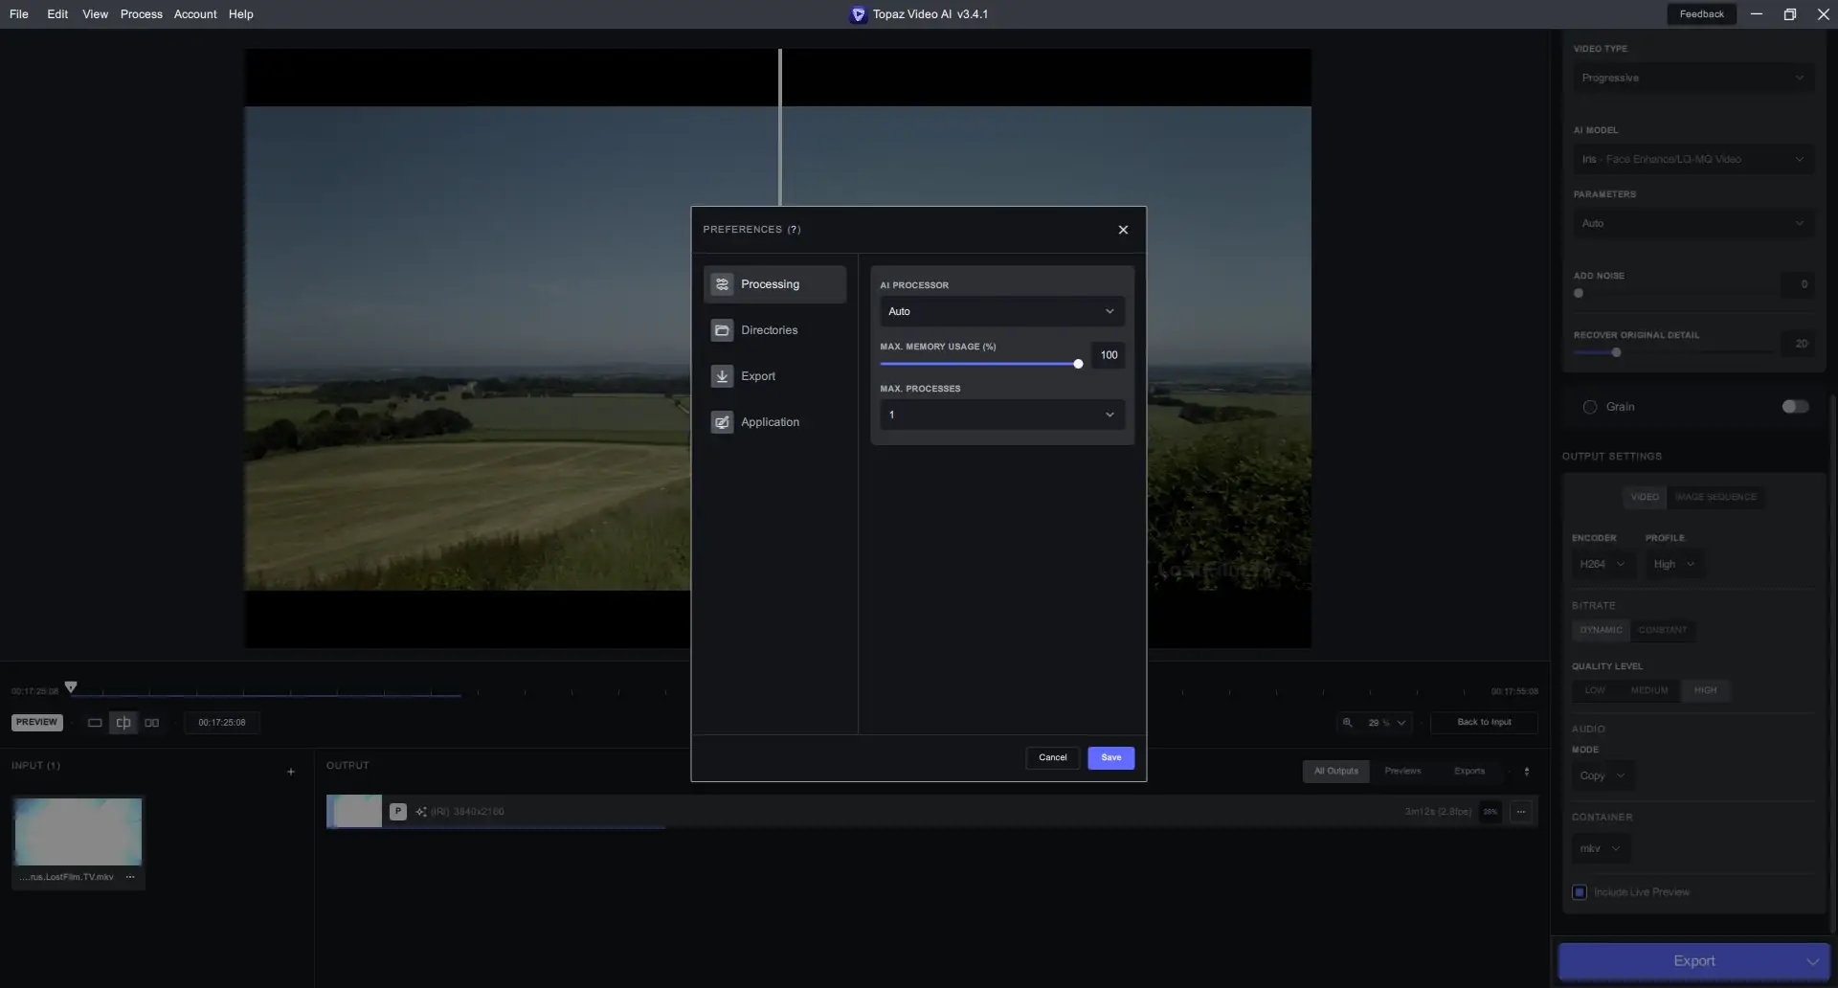Add input file with plus icon
The width and height of the screenshot is (1838, 988).
coord(291,772)
